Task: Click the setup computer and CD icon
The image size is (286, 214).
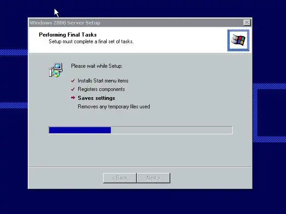Action: click(55, 70)
